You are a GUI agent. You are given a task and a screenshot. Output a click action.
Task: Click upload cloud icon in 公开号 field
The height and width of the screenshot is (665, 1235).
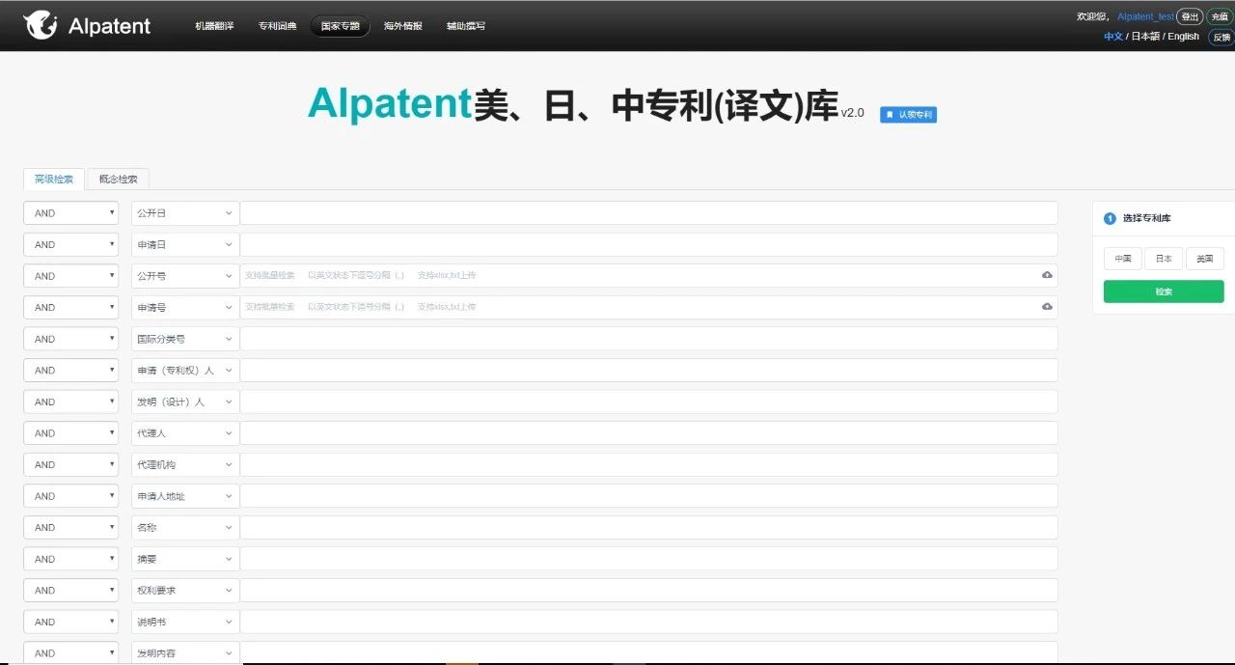point(1047,275)
